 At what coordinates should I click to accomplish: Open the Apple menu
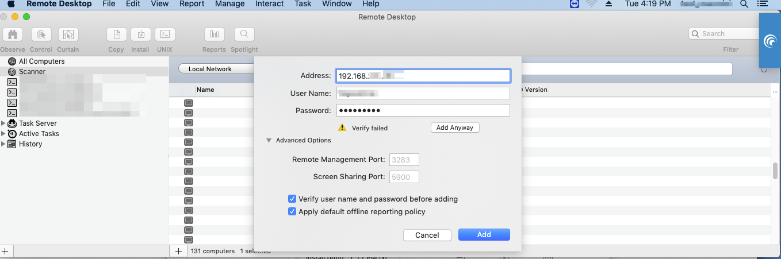coord(11,4)
